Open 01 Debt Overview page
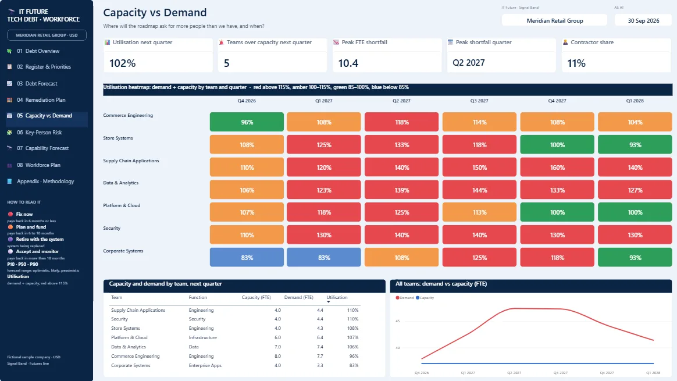677x381 pixels. [38, 51]
